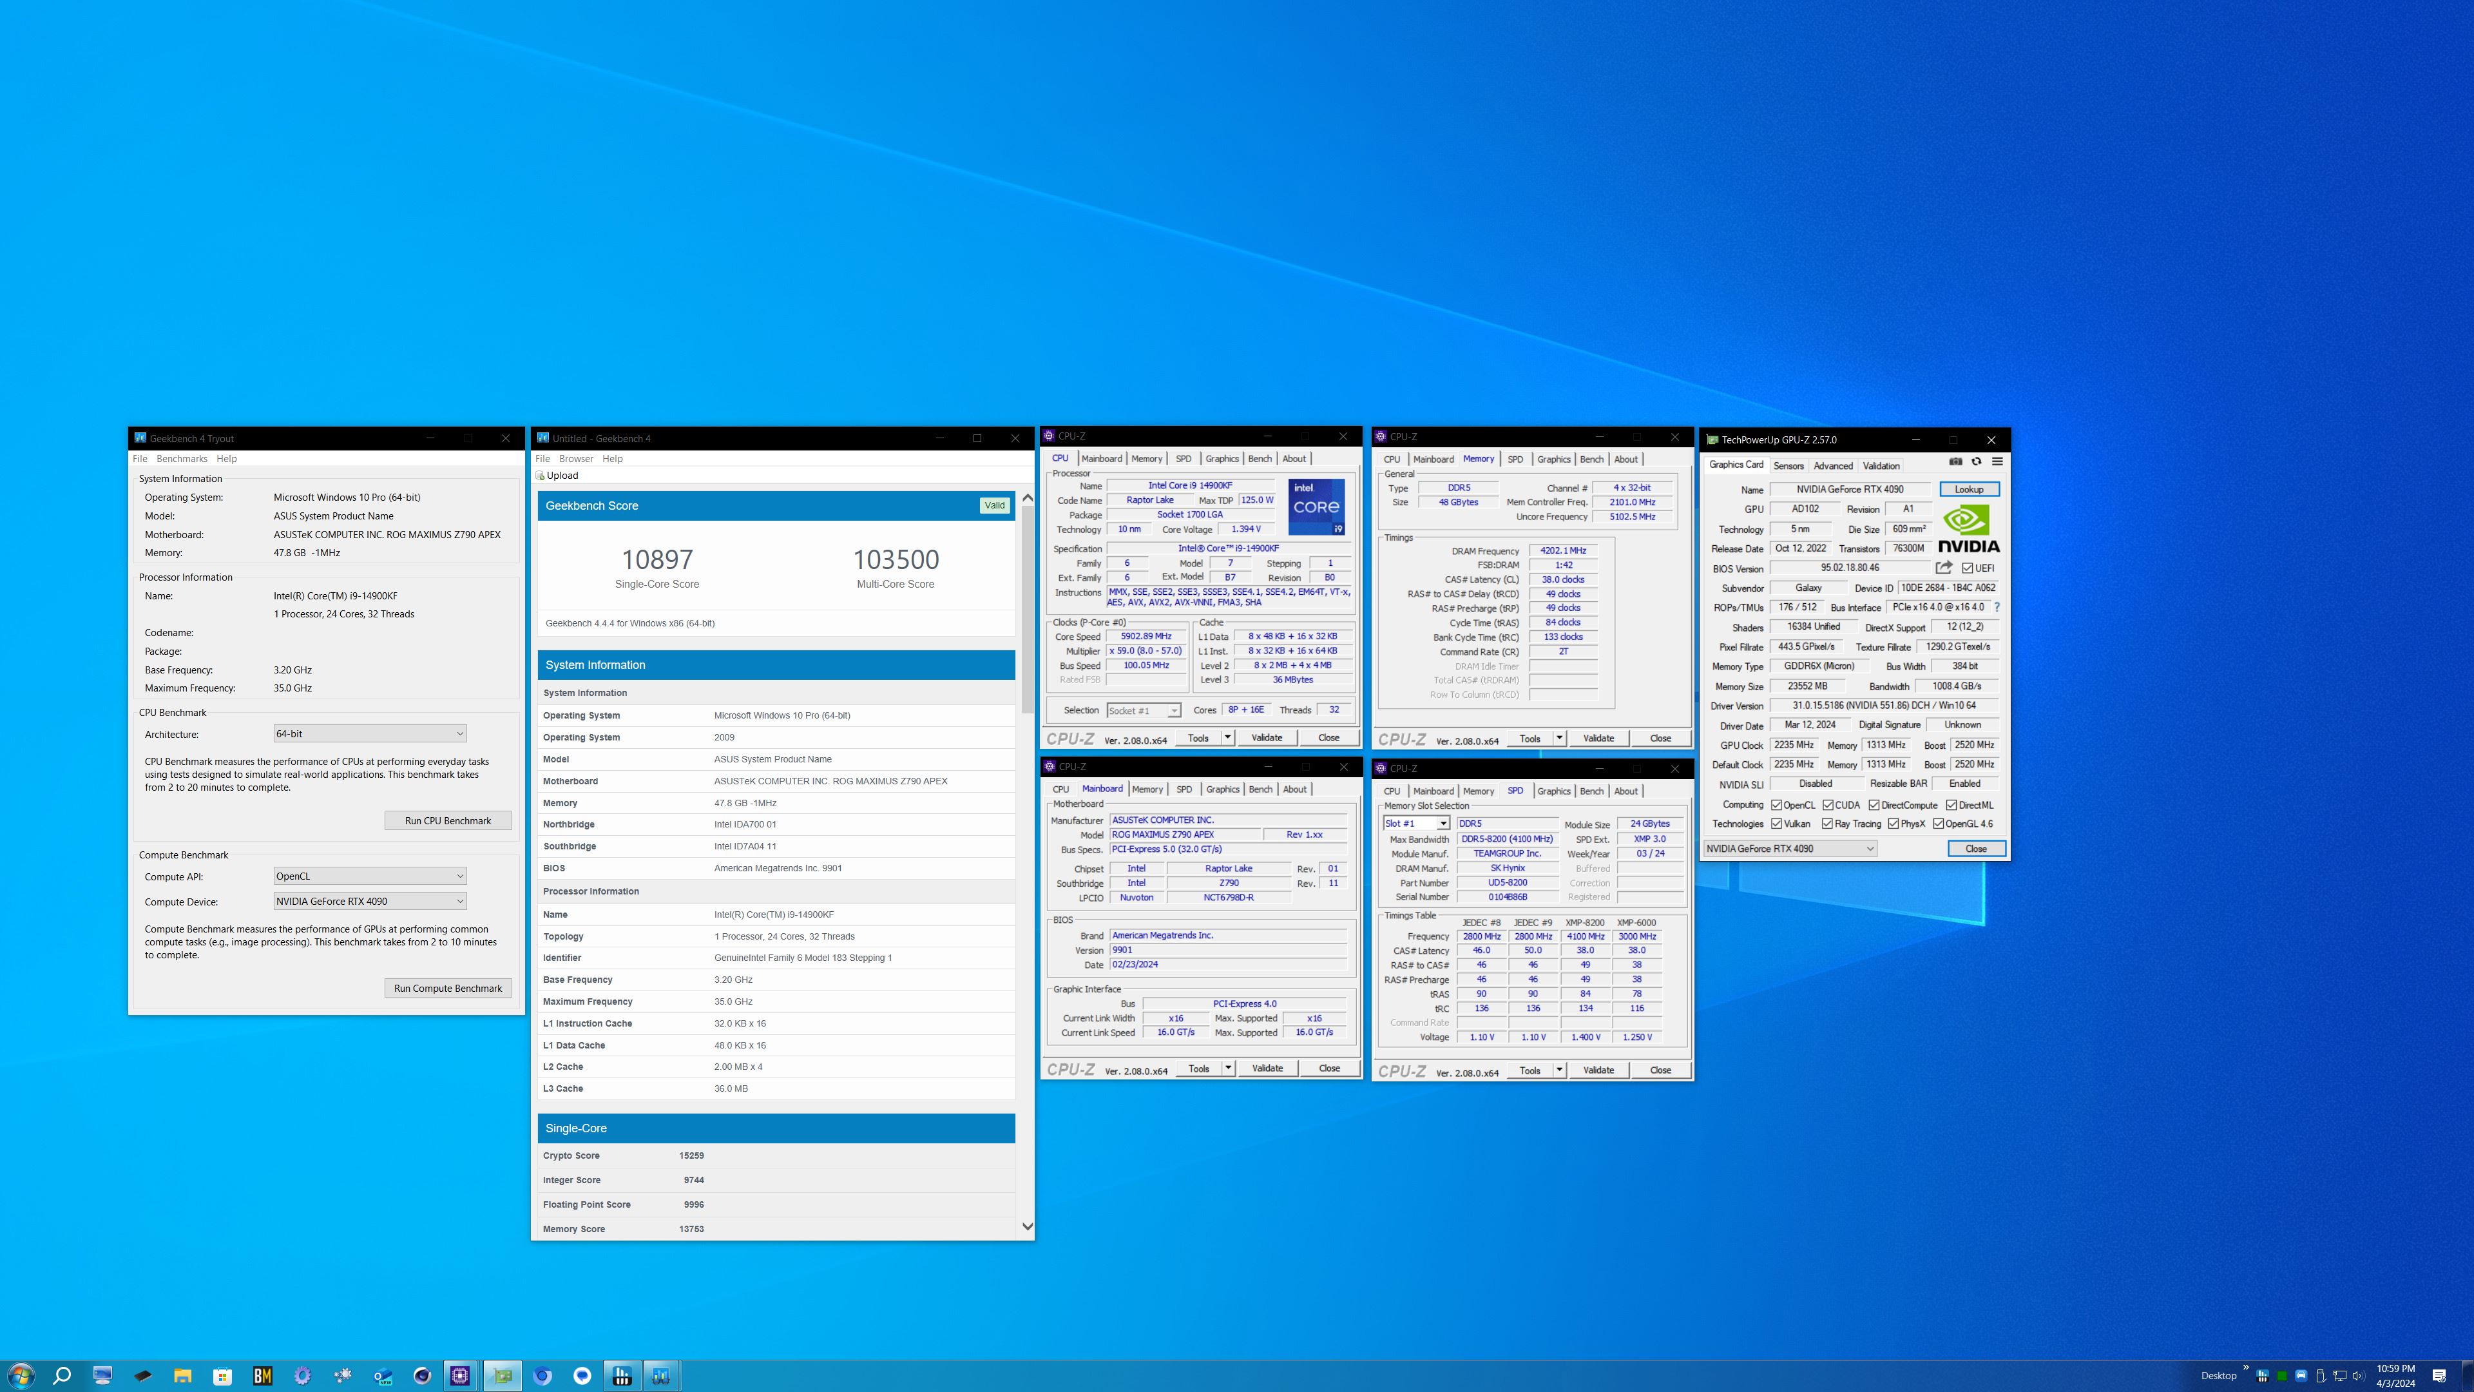This screenshot has width=2474, height=1392.
Task: Click the Run Compute Benchmark button
Action: pos(448,987)
